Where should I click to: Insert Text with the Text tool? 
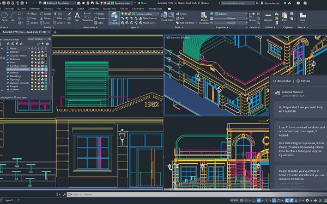77,17
